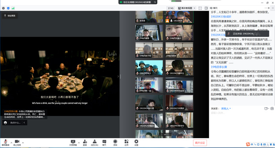Open the 成员 members list icon
The width and height of the screenshot is (275, 148).
coord(94,143)
